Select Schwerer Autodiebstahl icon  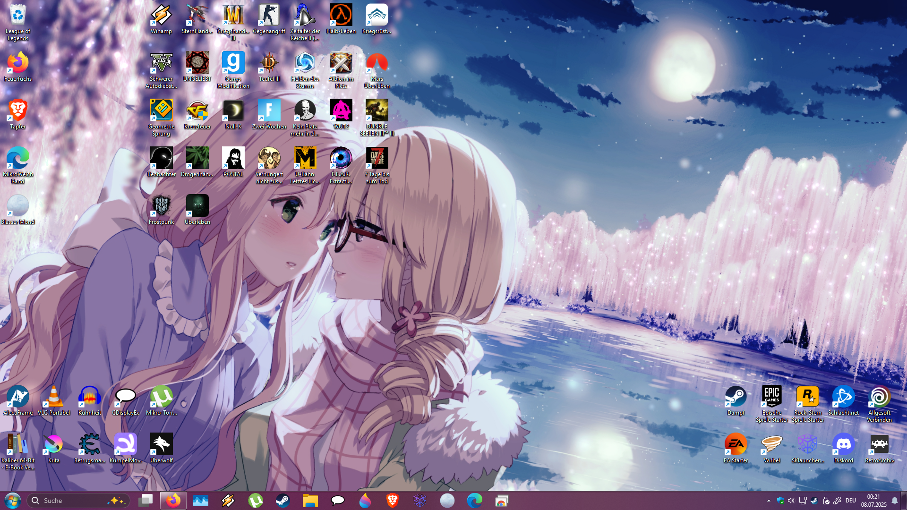pyautogui.click(x=162, y=70)
